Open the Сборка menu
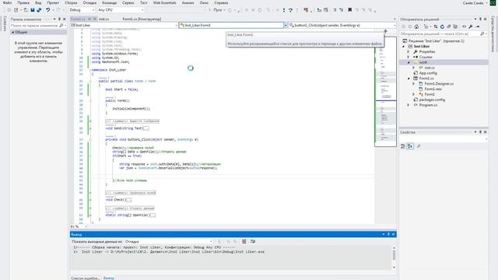This screenshot has width=498, height=280. point(71,2)
